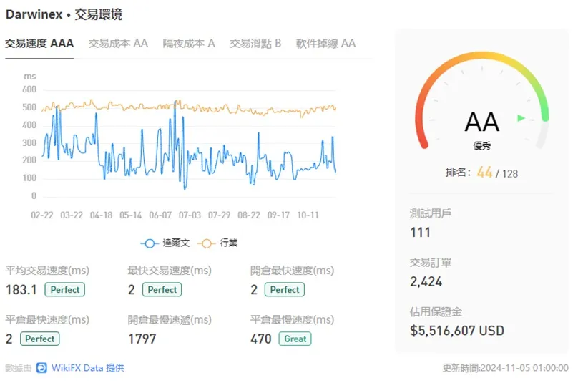The height and width of the screenshot is (383, 573).
Task: Click the update time 2024-11-05 01:00:00
Action: (x=525, y=368)
